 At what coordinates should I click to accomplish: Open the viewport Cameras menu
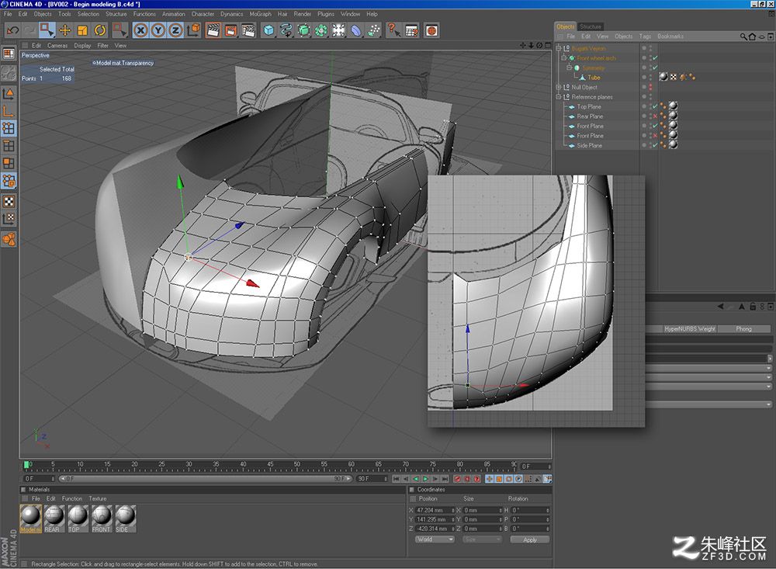pyautogui.click(x=57, y=46)
